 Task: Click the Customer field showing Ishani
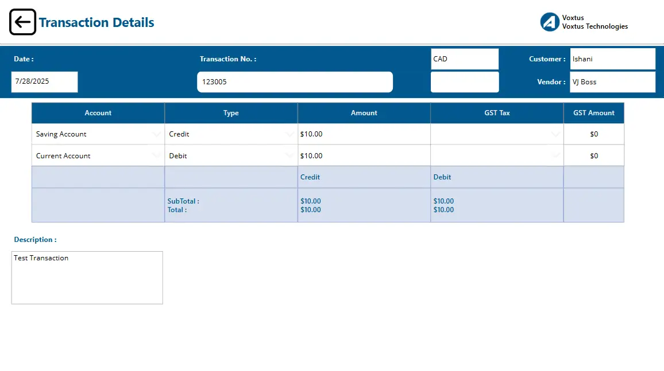tap(612, 58)
